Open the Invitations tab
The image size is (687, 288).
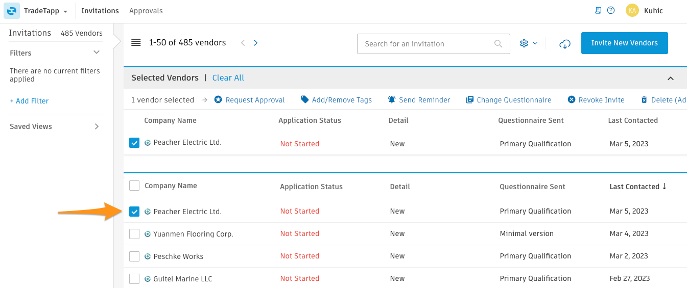pyautogui.click(x=100, y=11)
